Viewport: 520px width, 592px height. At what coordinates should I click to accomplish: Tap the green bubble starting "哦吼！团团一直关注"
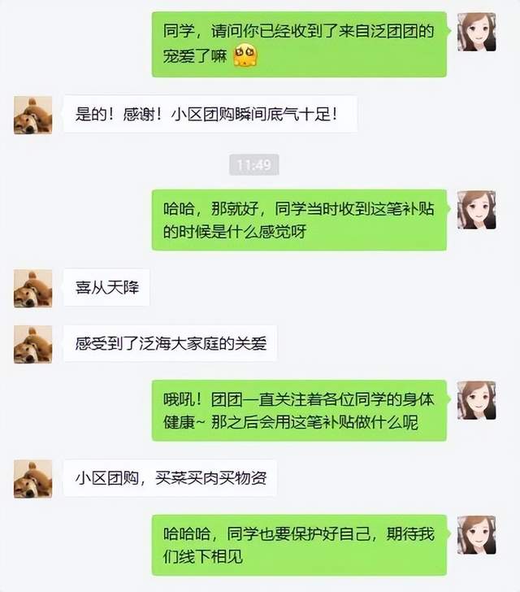click(x=299, y=411)
